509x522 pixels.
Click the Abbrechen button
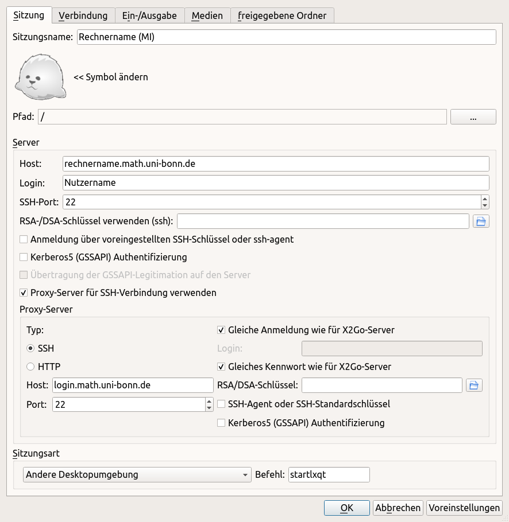click(x=398, y=508)
